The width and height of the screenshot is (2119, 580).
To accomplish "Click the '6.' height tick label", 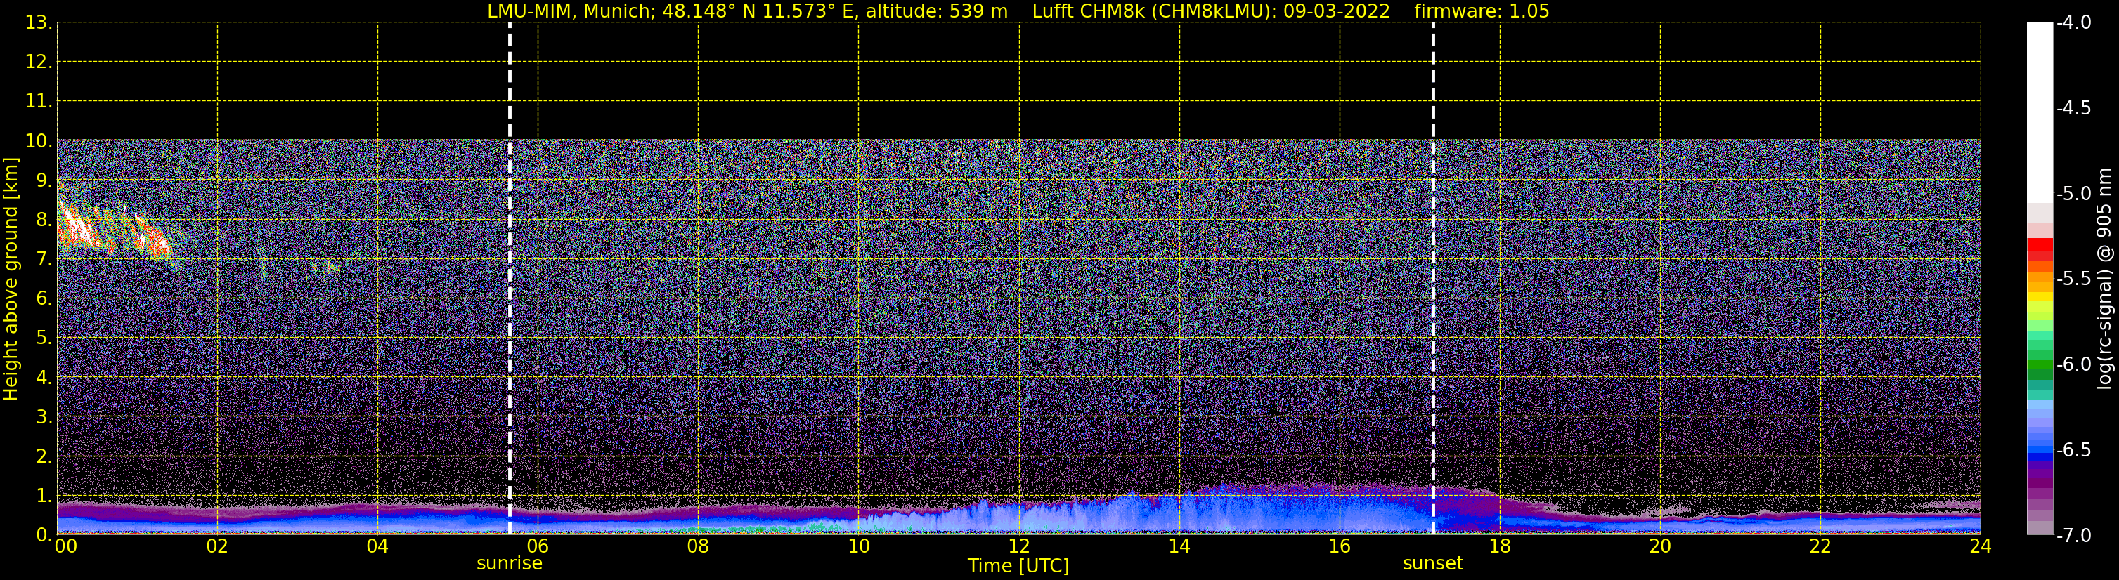I will tap(44, 299).
